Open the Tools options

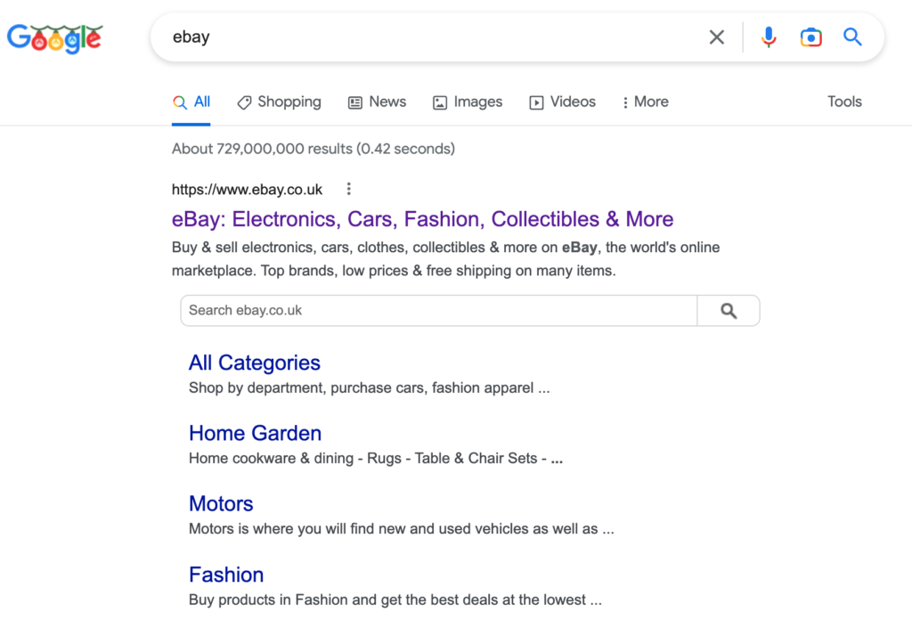point(844,102)
